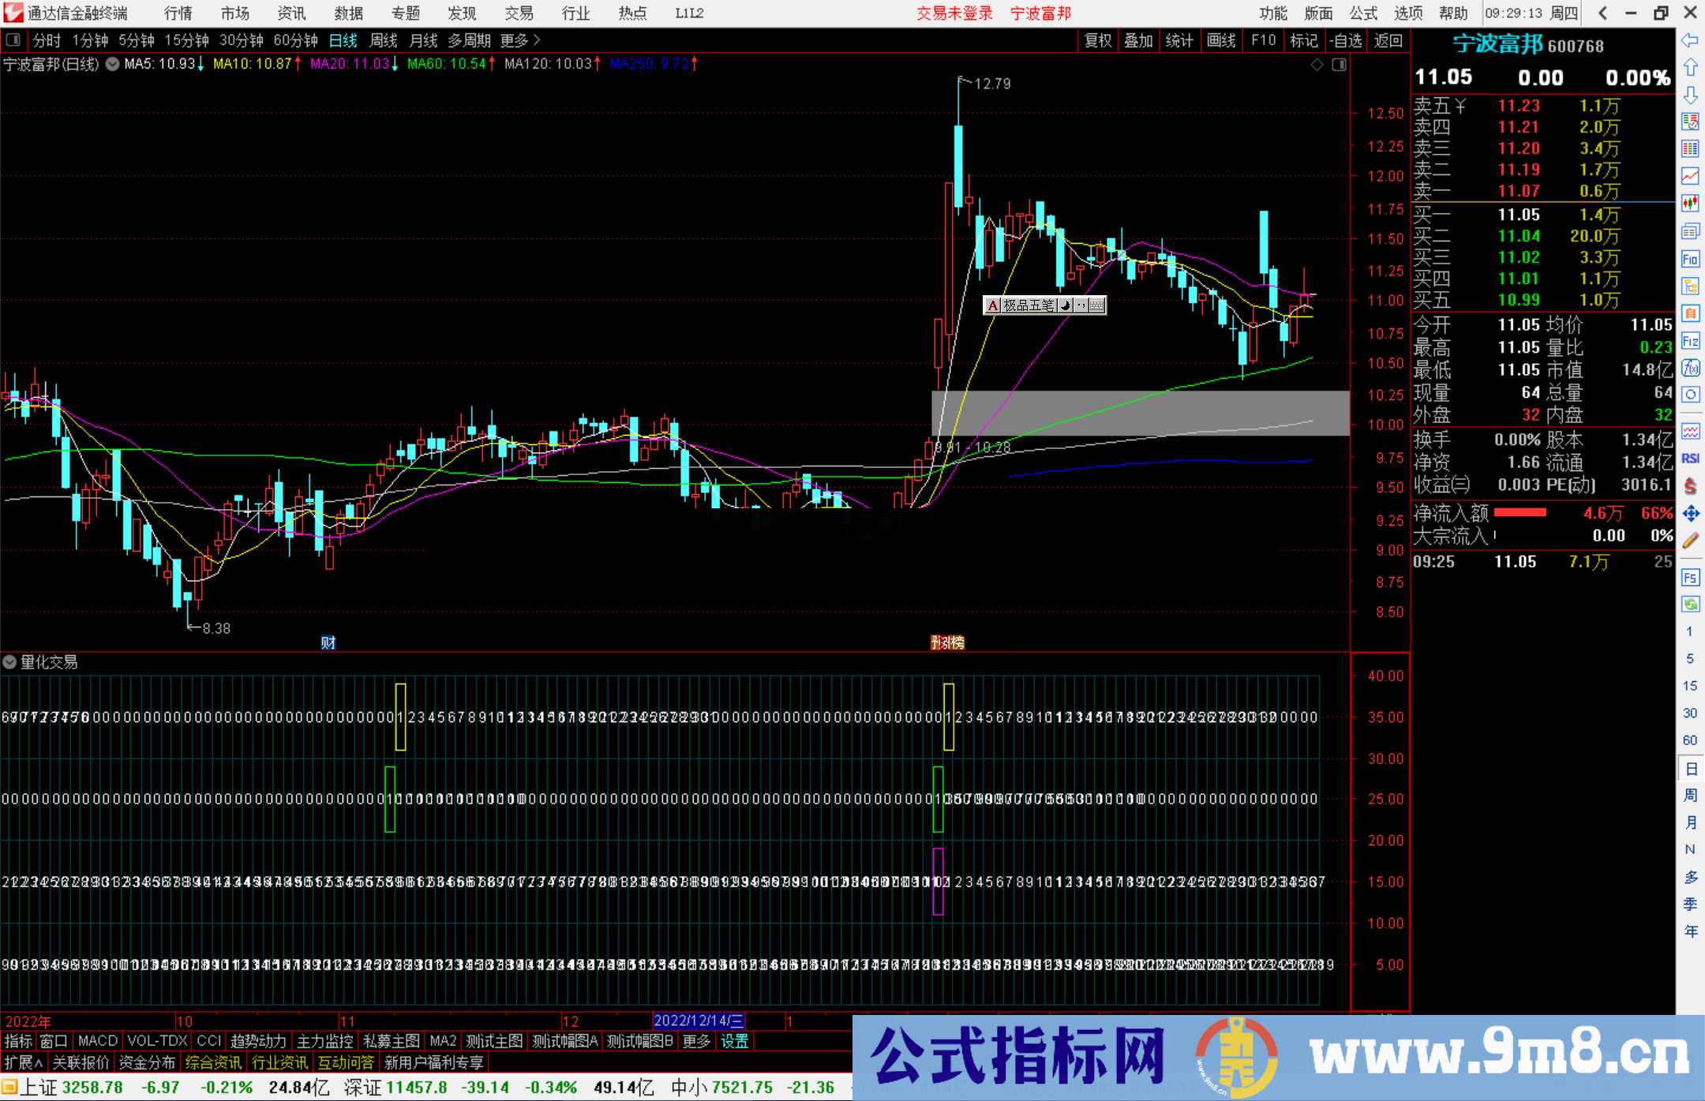Expand the 扩展 panel at bottom left
This screenshot has width=1705, height=1101.
(21, 1062)
